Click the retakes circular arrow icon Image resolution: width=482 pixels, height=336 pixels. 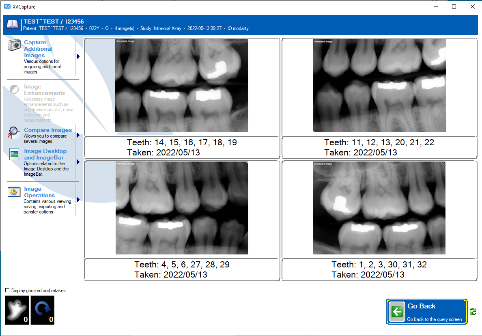pos(43,310)
